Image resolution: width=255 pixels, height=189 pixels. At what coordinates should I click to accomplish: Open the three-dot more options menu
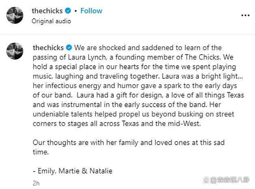(245, 15)
